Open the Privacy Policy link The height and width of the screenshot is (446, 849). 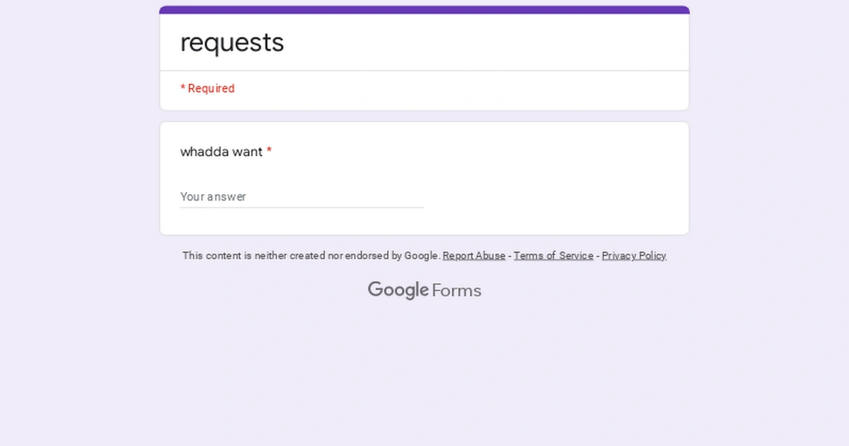[633, 256]
